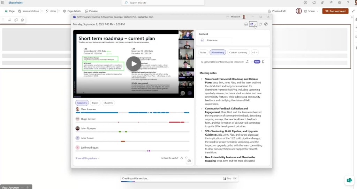Open the SharePoint app launcher waffle
Screen dimensions: 357x189
click(3, 3)
